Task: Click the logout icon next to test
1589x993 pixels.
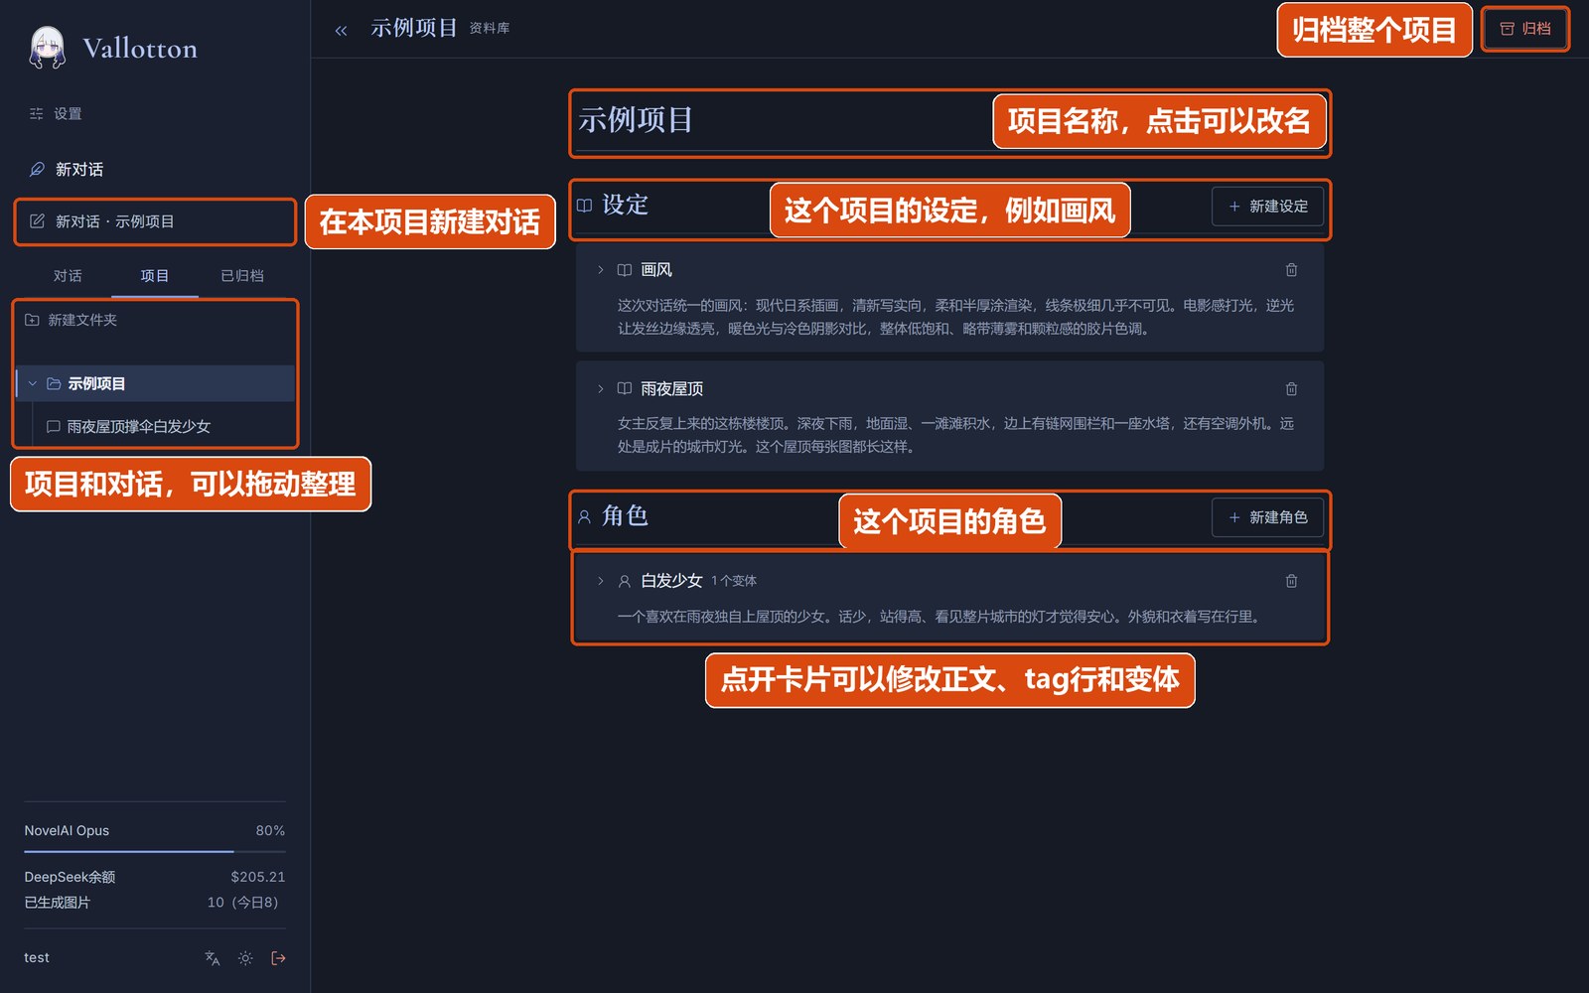Action: [x=279, y=958]
